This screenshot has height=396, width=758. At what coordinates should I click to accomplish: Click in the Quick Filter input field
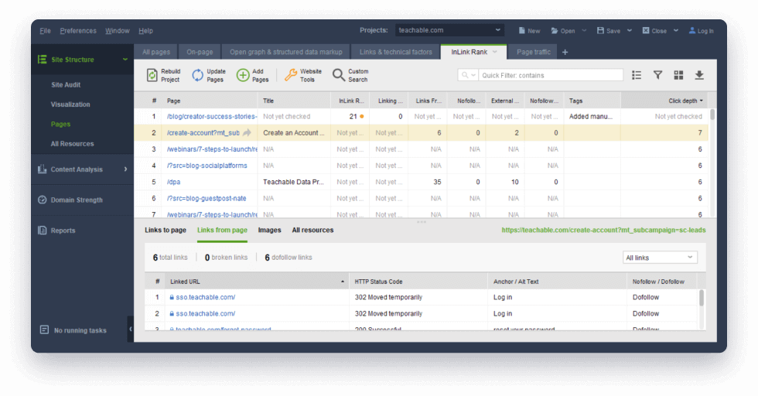[551, 75]
